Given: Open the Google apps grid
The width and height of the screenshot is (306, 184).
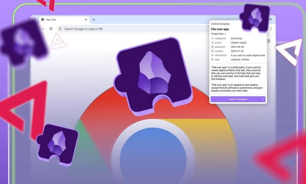Looking at the screenshot, I should [268, 41].
